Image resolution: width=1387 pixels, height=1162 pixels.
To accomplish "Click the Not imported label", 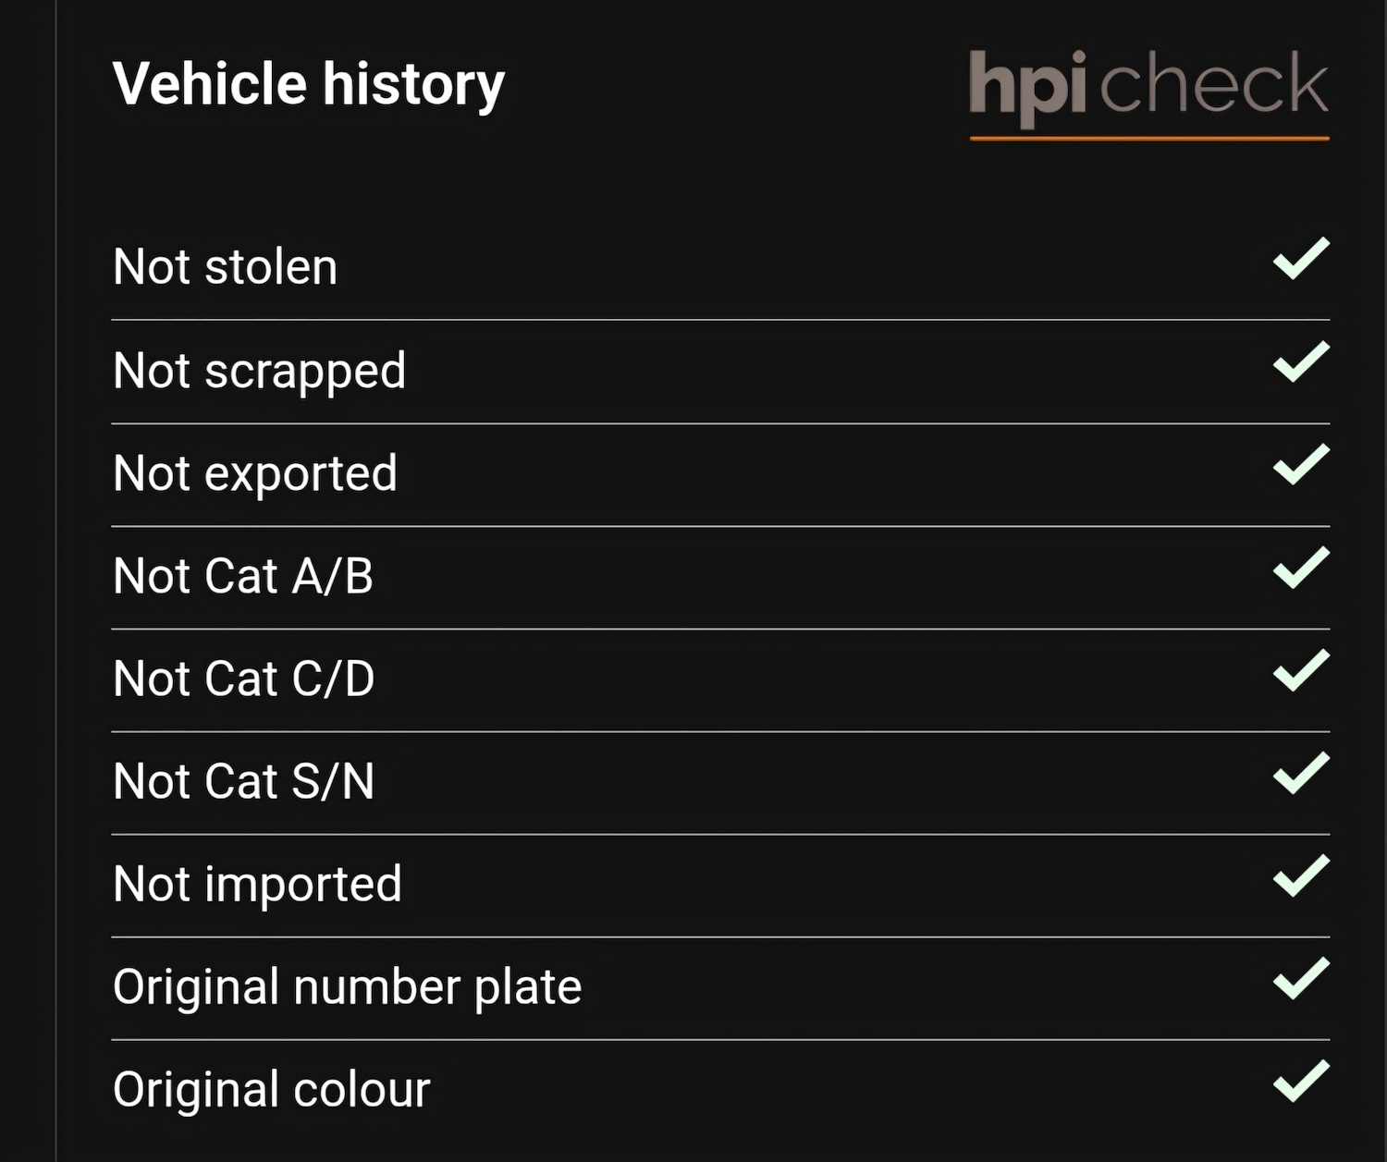I will coord(257,884).
